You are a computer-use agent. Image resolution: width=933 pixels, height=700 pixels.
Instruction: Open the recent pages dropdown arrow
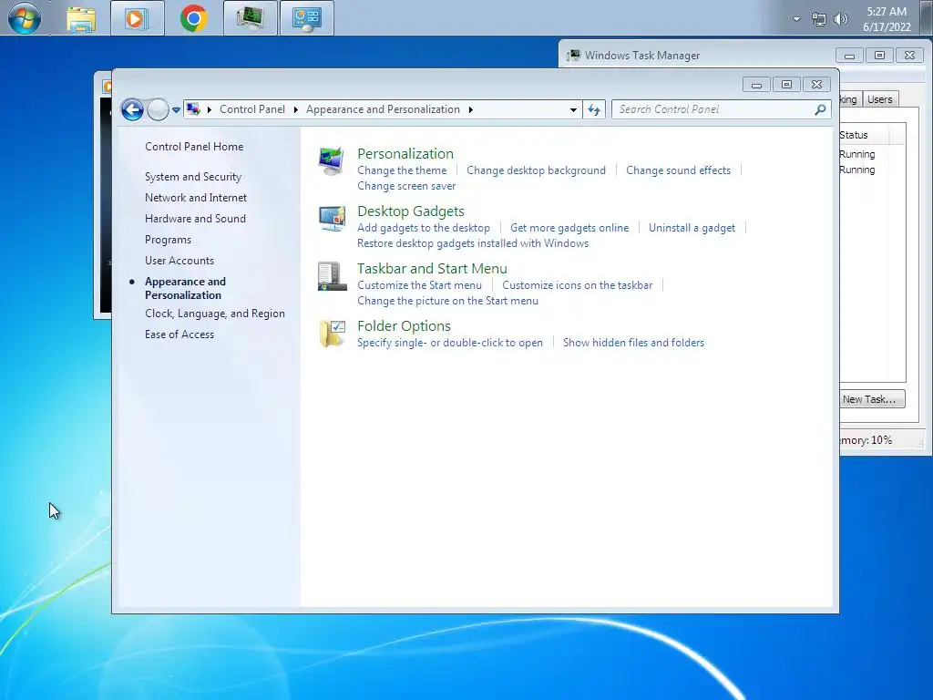pos(176,109)
